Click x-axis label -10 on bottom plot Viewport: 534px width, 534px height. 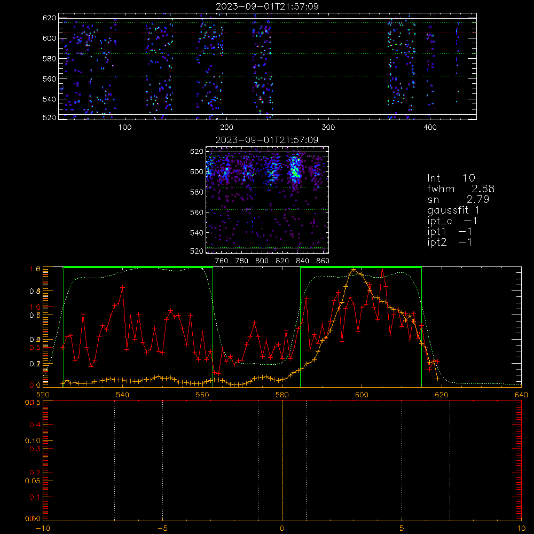pos(43,529)
